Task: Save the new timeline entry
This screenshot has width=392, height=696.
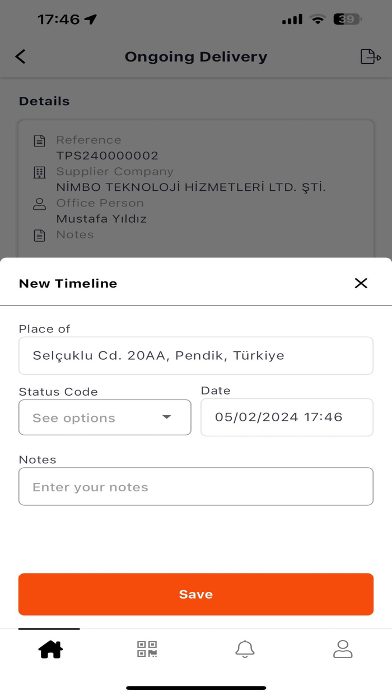Action: (x=196, y=594)
